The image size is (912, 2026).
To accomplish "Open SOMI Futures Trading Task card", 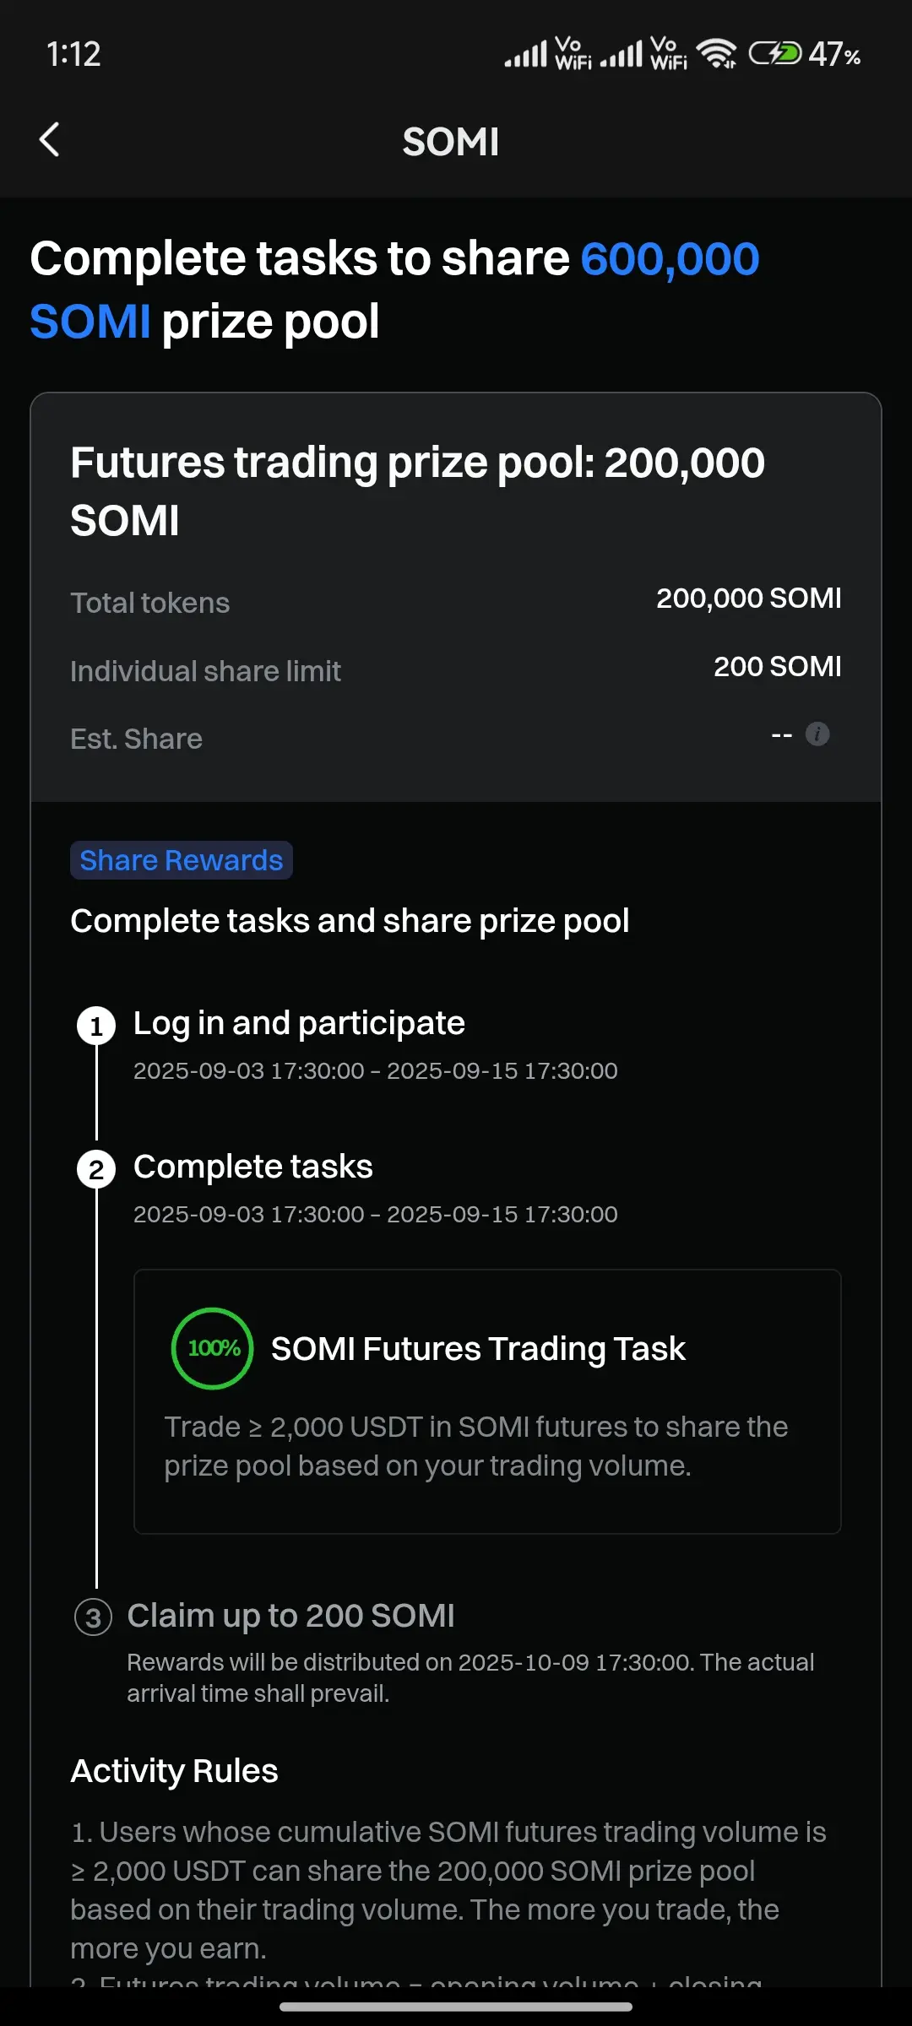I will pos(487,1401).
